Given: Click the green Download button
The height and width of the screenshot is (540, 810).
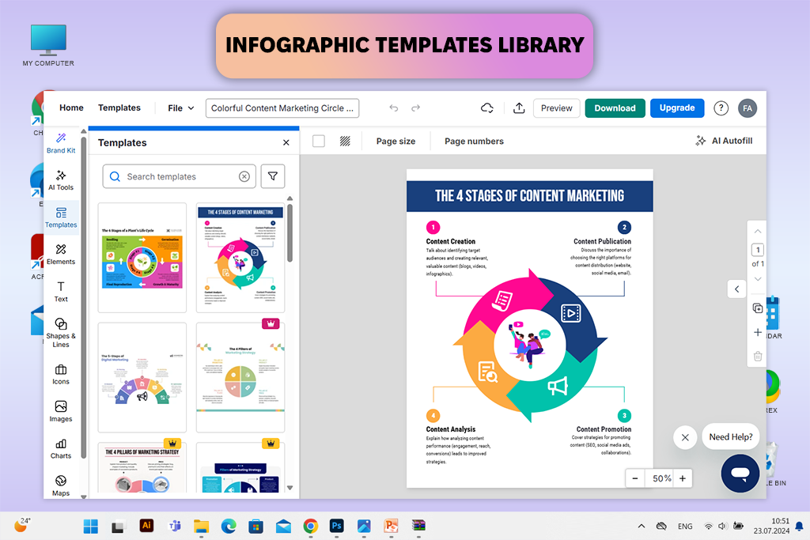Looking at the screenshot, I should (615, 108).
